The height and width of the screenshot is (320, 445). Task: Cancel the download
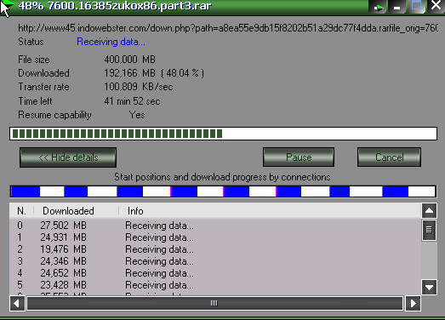click(389, 157)
